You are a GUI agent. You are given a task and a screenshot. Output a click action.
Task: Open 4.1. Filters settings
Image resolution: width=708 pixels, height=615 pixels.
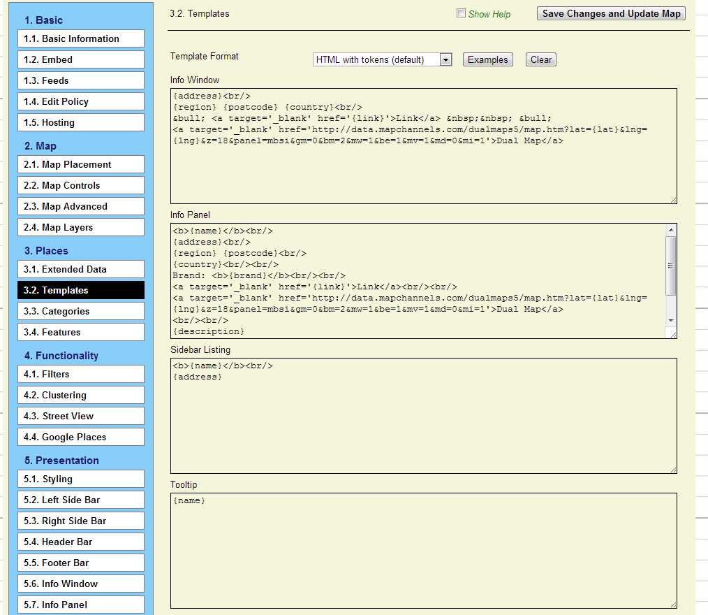click(x=81, y=374)
